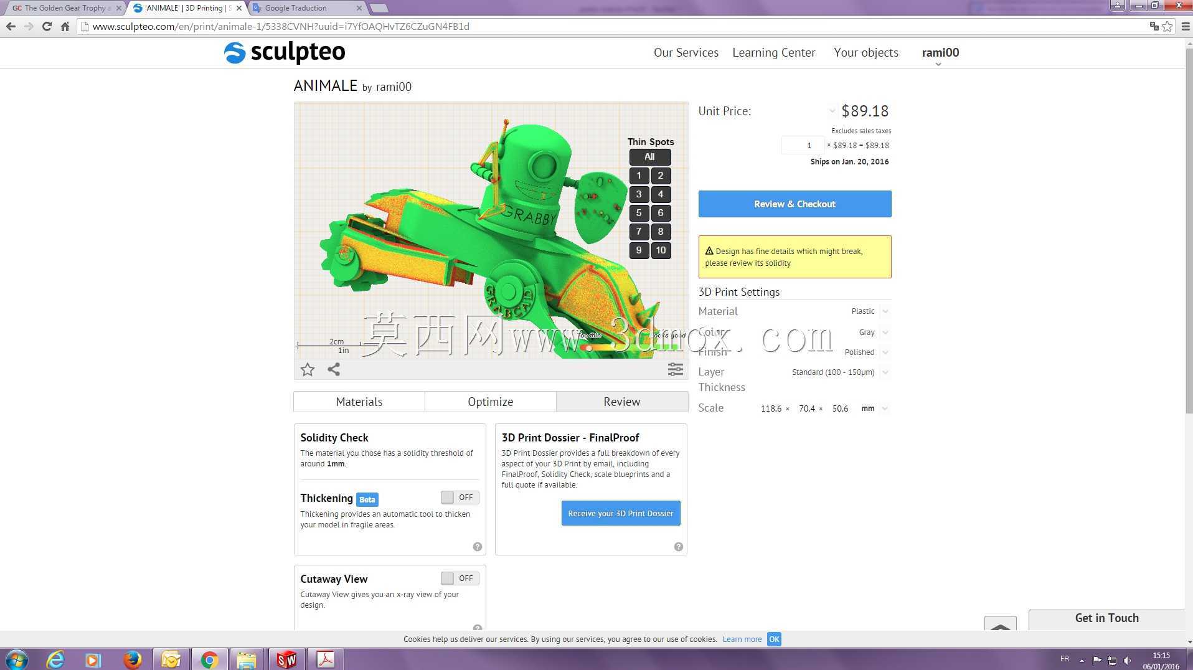Open the file explorer taskbar icon

[x=247, y=659]
